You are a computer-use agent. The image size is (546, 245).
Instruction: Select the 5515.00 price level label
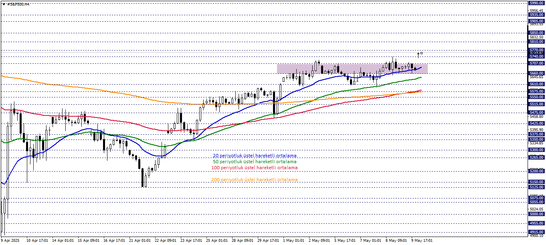[x=536, y=104]
